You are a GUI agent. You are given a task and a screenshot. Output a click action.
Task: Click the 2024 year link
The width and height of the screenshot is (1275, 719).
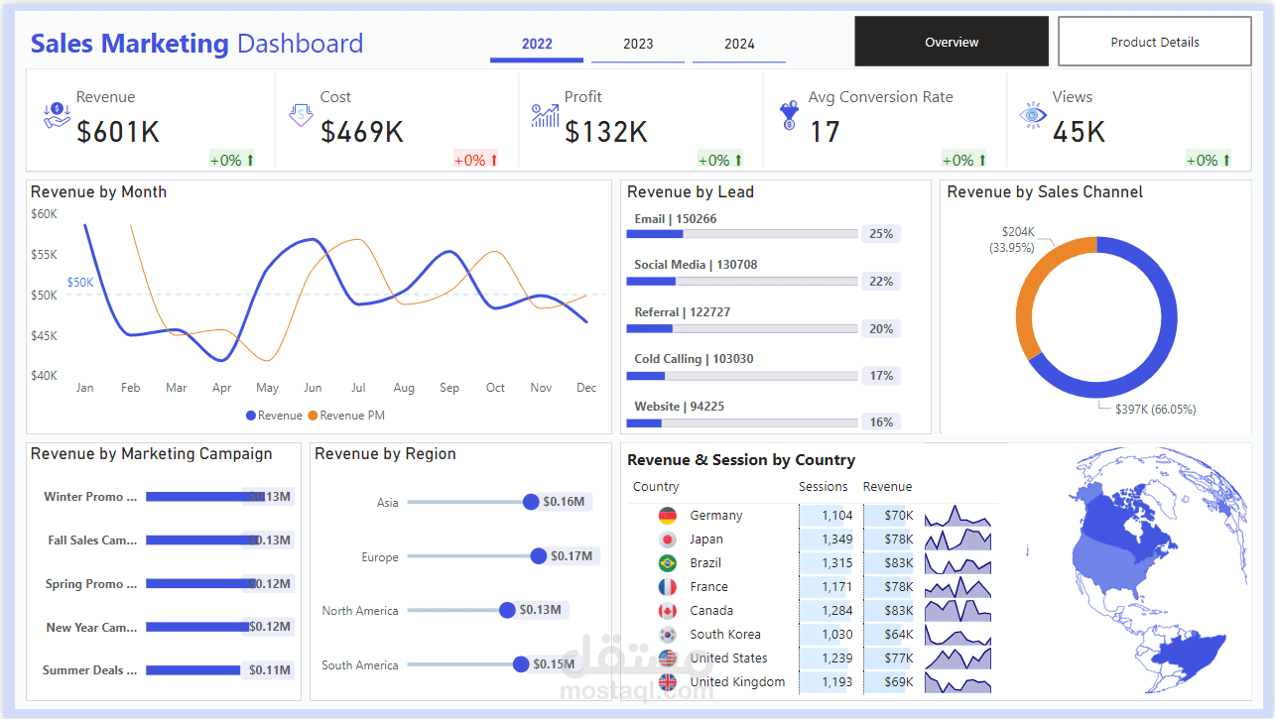[738, 44]
